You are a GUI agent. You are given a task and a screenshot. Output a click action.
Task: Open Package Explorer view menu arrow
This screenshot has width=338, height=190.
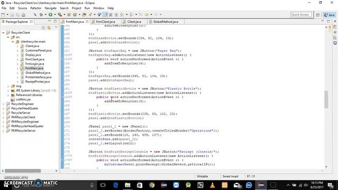(56, 27)
